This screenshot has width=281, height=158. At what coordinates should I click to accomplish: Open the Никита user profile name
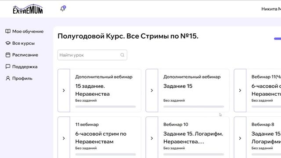[x=271, y=9]
